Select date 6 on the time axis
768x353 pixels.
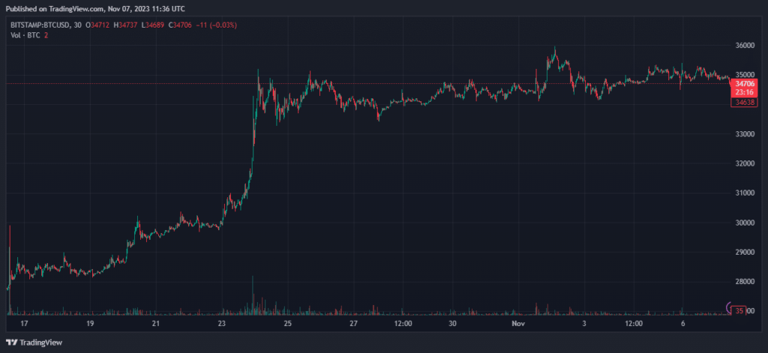pyautogui.click(x=682, y=325)
